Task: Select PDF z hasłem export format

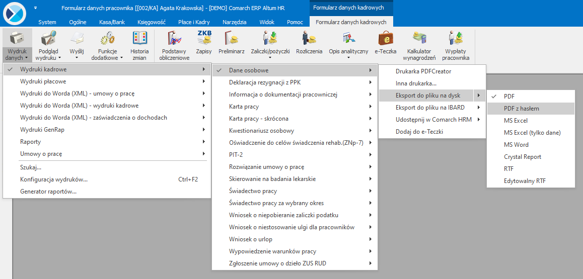Action: (x=531, y=109)
